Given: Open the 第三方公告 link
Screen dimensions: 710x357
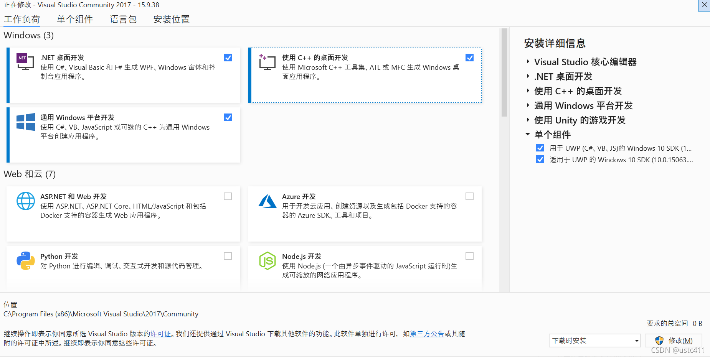Looking at the screenshot, I should tap(427, 334).
